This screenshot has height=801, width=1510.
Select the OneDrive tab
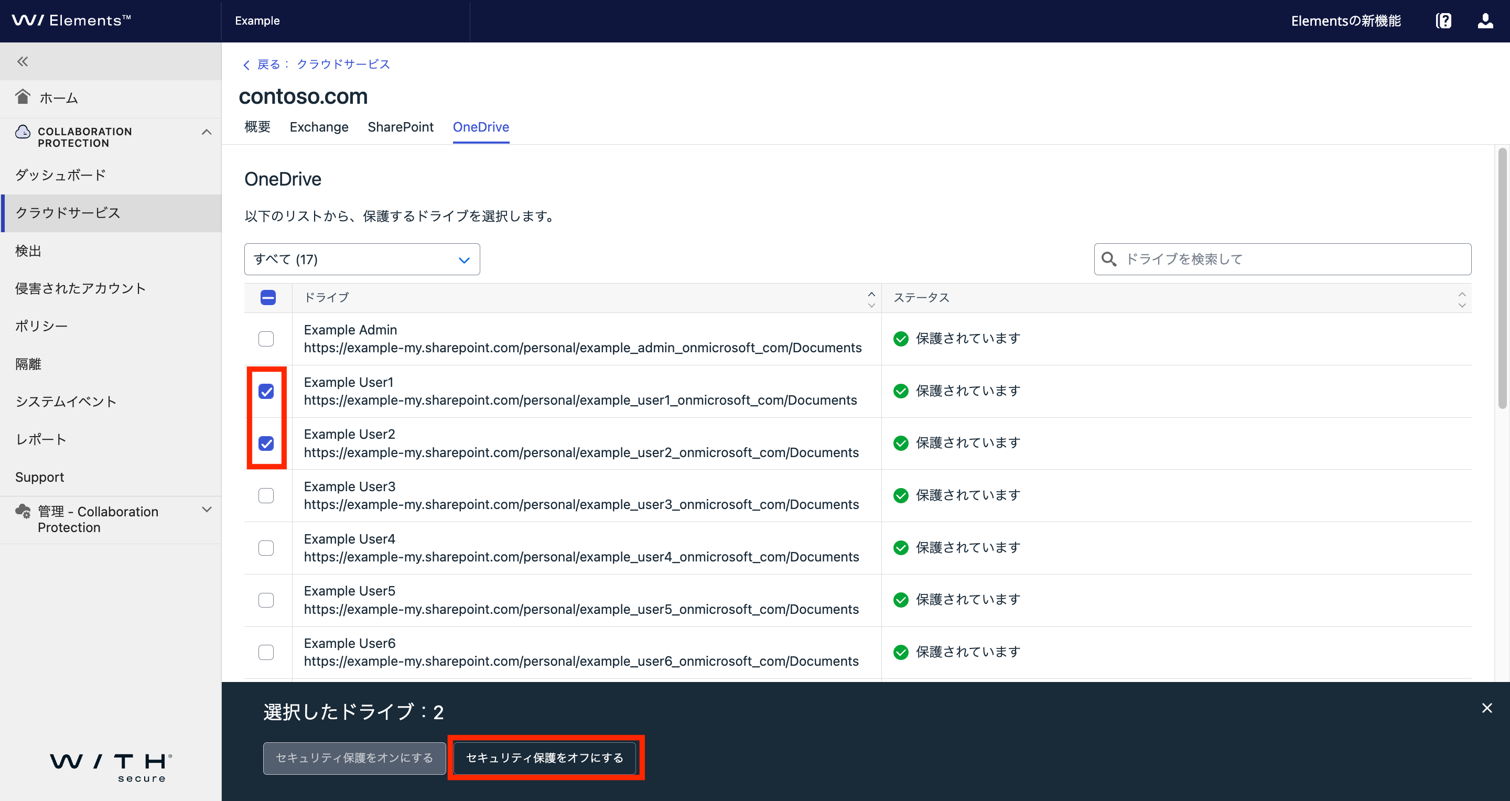[x=481, y=127]
